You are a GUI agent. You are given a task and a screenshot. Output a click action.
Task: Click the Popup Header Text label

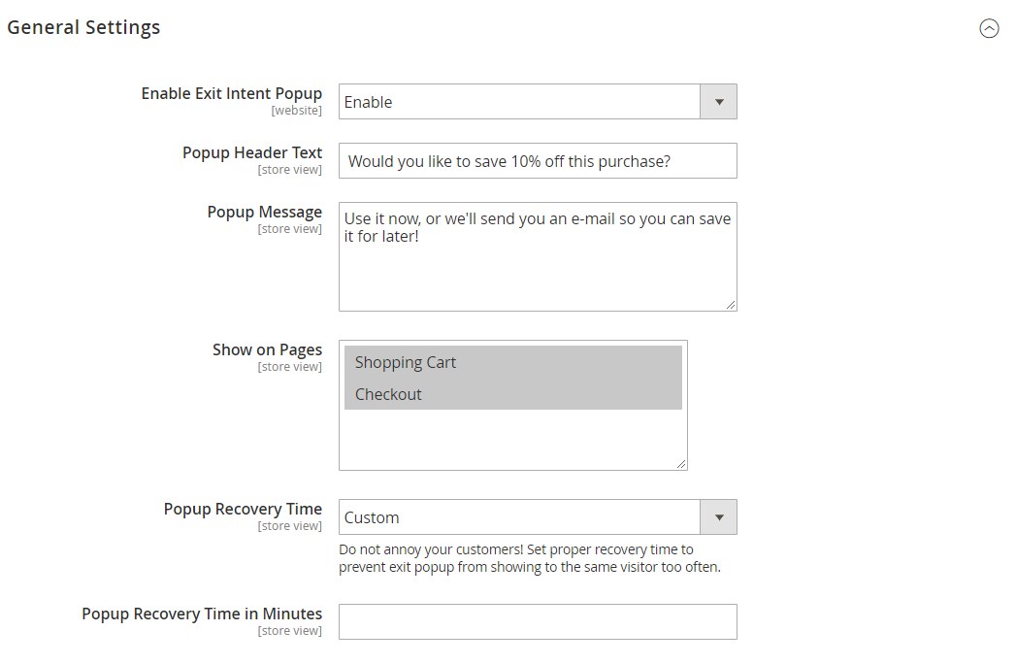[x=252, y=152]
